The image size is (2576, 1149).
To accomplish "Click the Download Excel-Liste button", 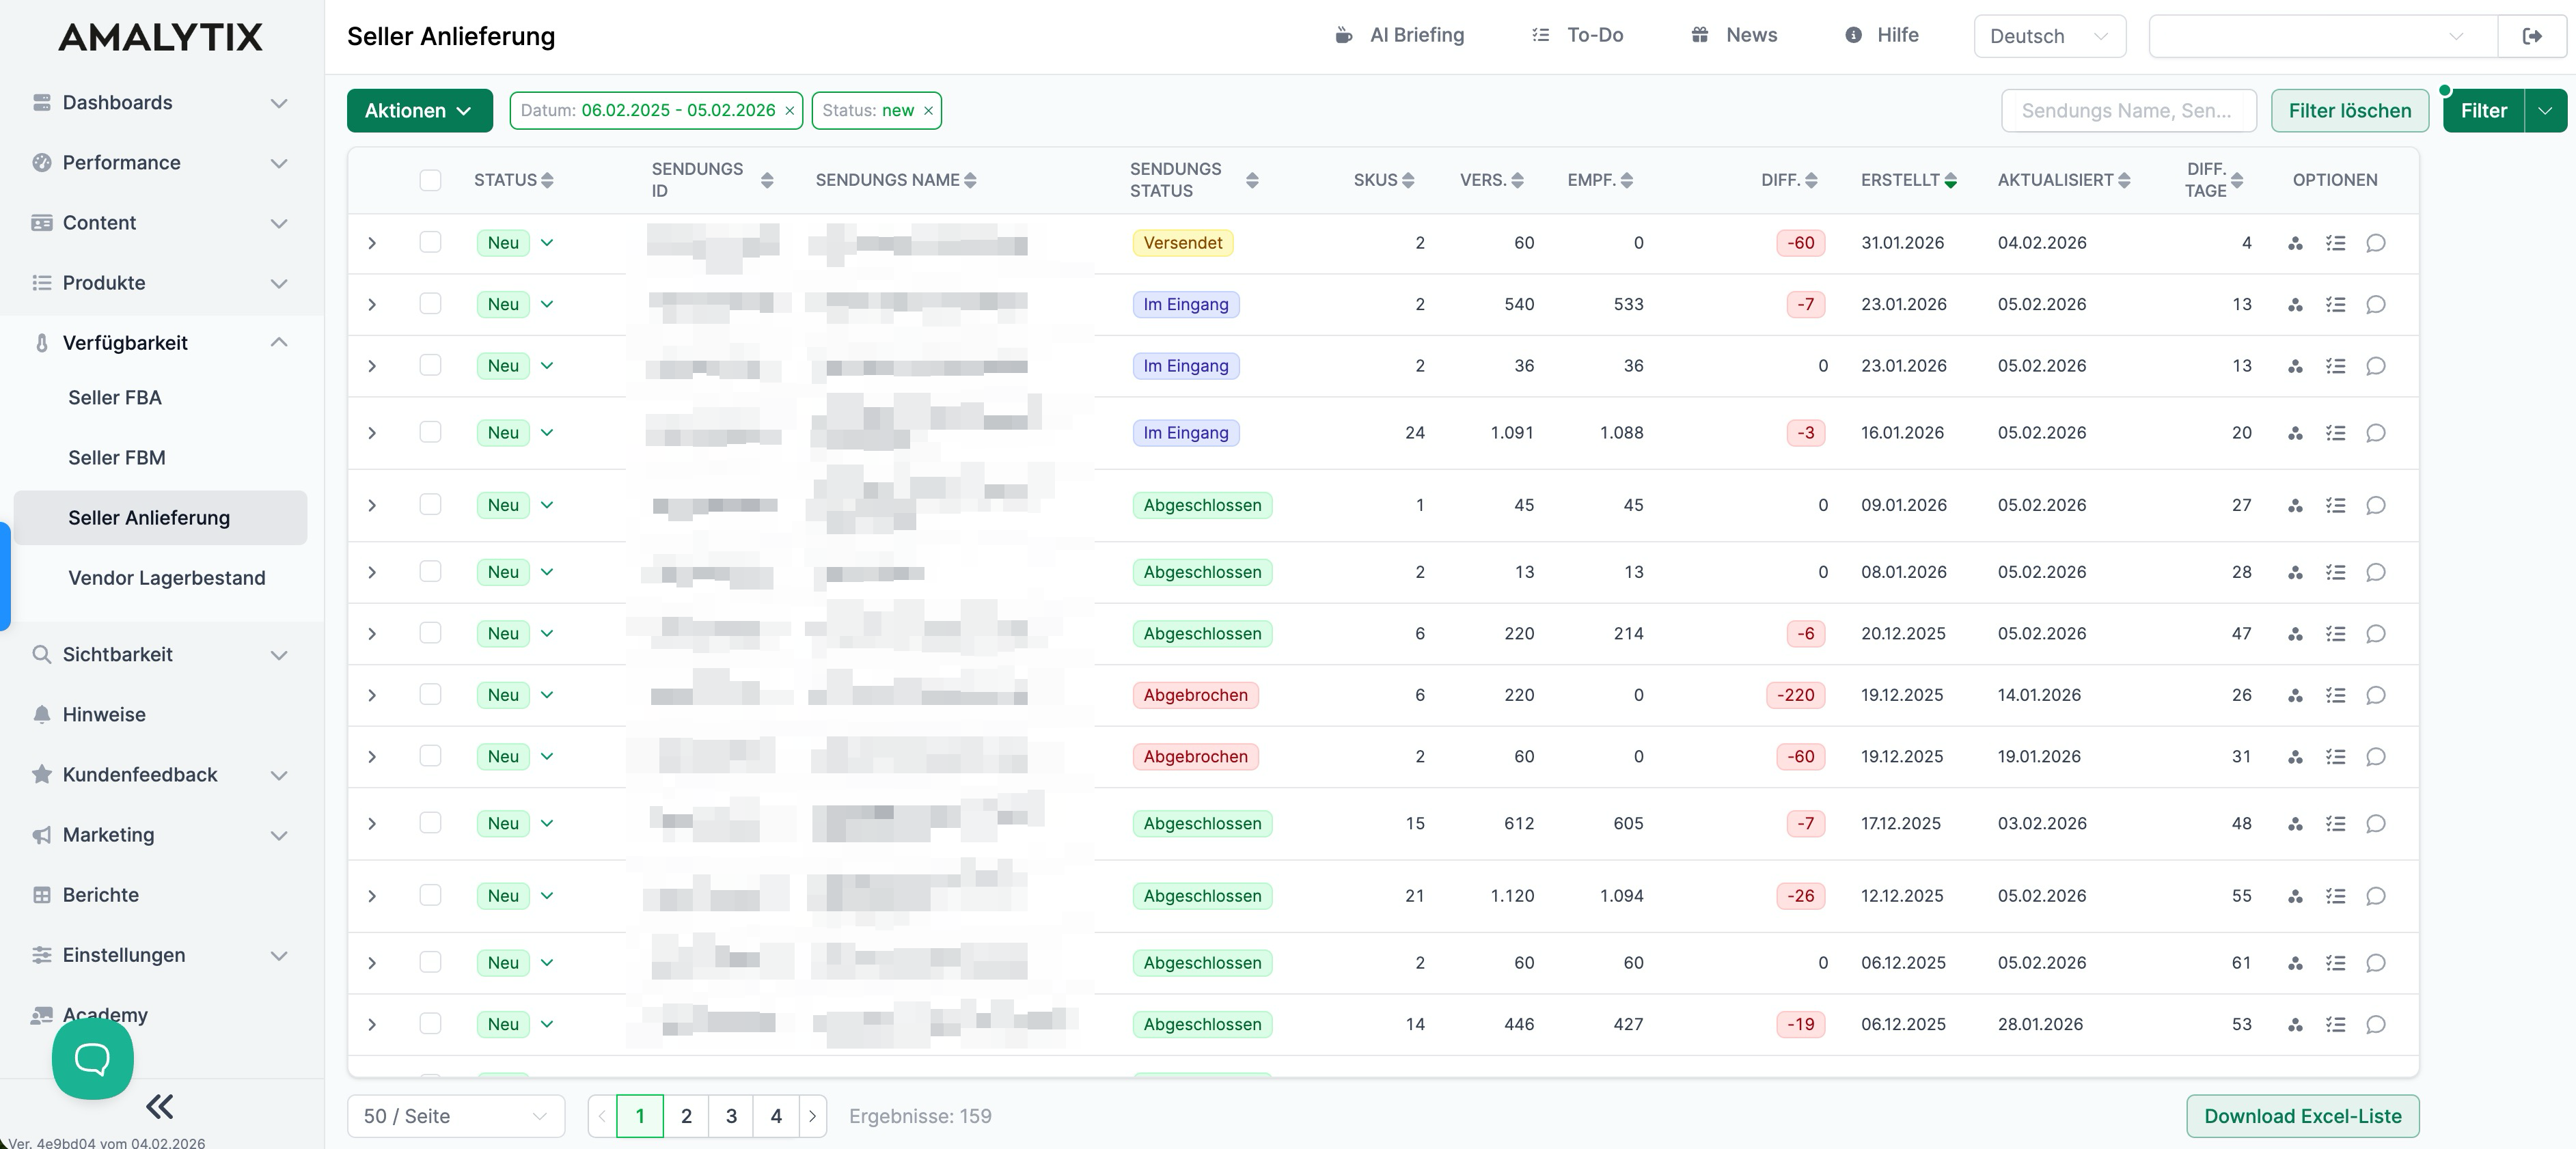I will pos(2302,1116).
